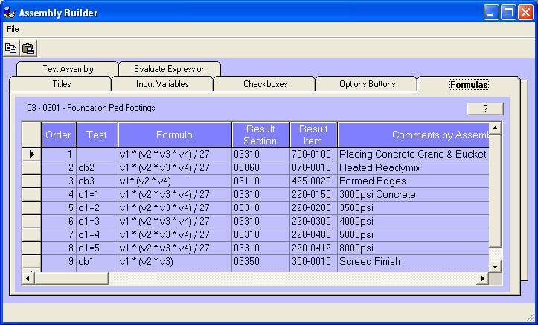
Task: Open the Evaluate Expression tab
Action: click(x=170, y=69)
